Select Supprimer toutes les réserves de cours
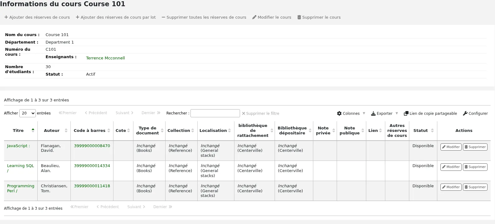This screenshot has height=224, width=495. [x=204, y=17]
